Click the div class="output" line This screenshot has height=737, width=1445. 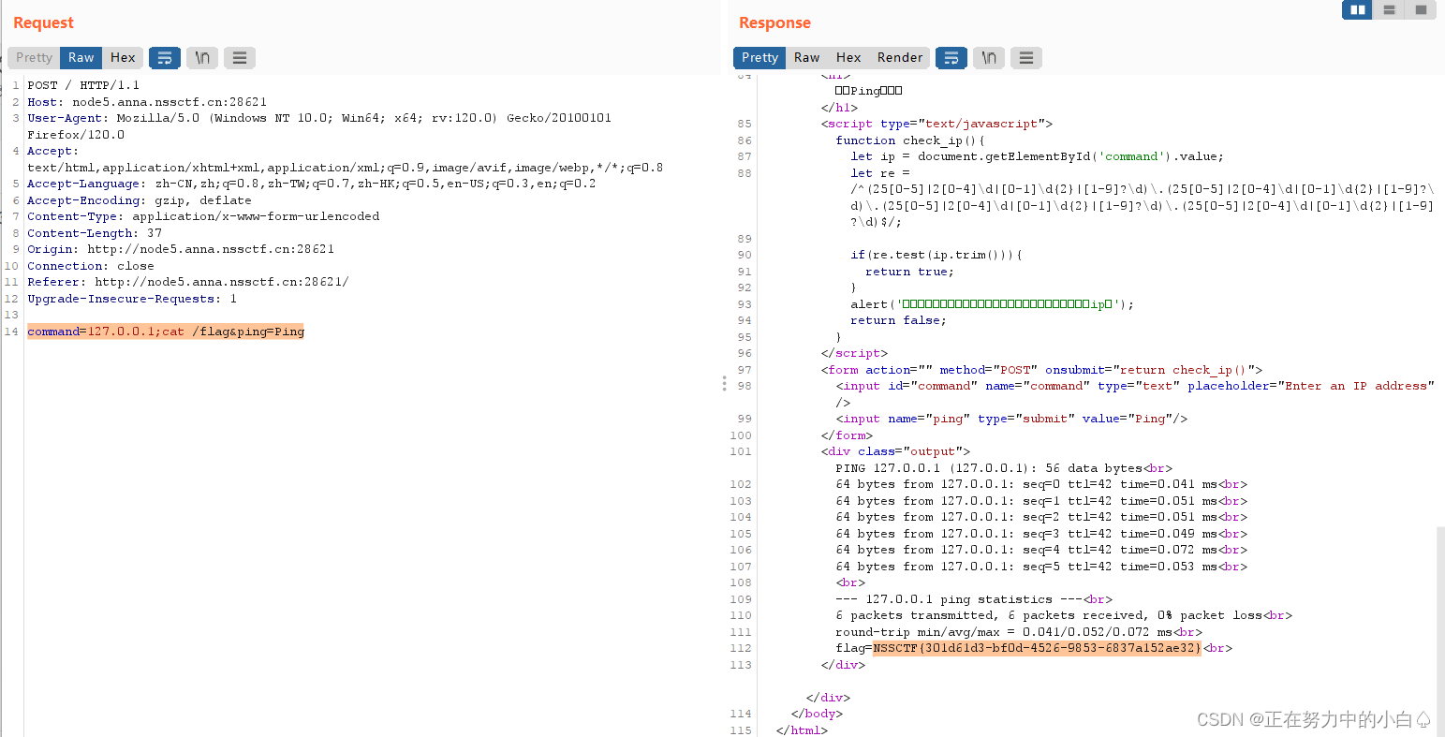pos(895,451)
